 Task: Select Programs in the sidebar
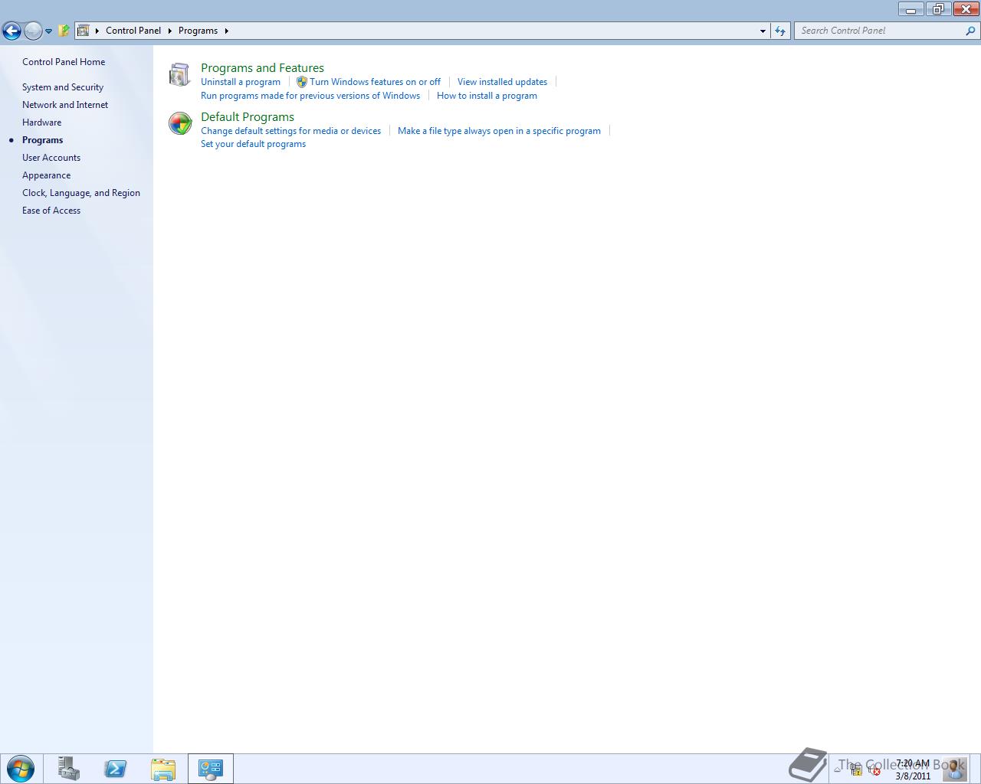[x=42, y=140]
